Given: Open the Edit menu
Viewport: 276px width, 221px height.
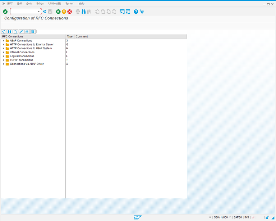Looking at the screenshot, I should coord(19,4).
